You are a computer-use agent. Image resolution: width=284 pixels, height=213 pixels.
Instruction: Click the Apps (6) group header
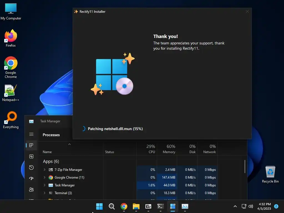point(51,161)
